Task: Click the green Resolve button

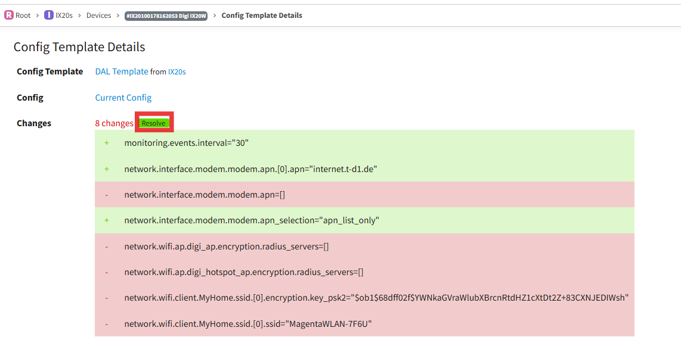Action: pyautogui.click(x=154, y=123)
